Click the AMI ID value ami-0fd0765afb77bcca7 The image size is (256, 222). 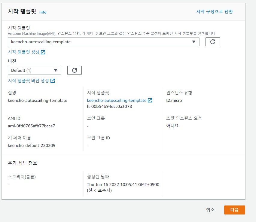(x=31, y=126)
